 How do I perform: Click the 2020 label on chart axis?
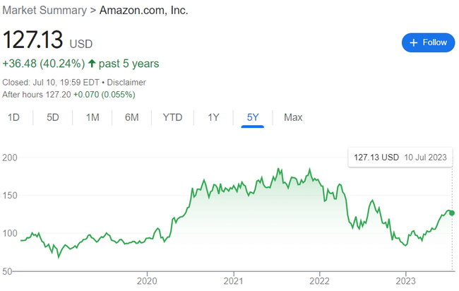click(147, 280)
